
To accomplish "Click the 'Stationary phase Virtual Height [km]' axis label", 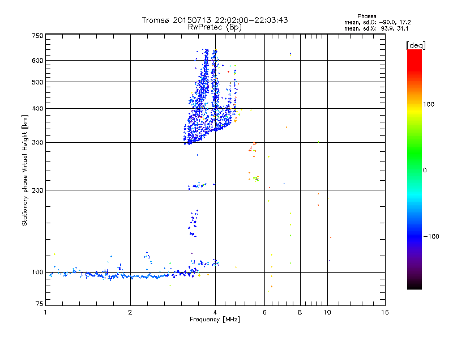I will click(25, 170).
